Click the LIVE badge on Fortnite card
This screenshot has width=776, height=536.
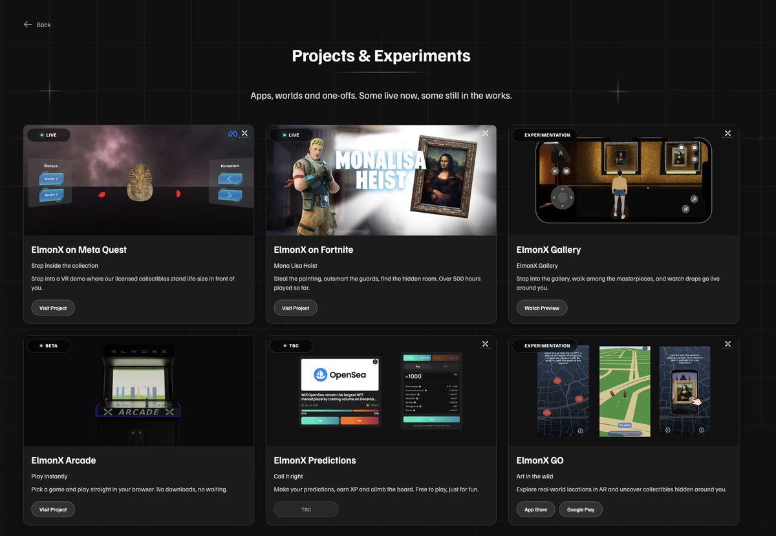click(291, 135)
